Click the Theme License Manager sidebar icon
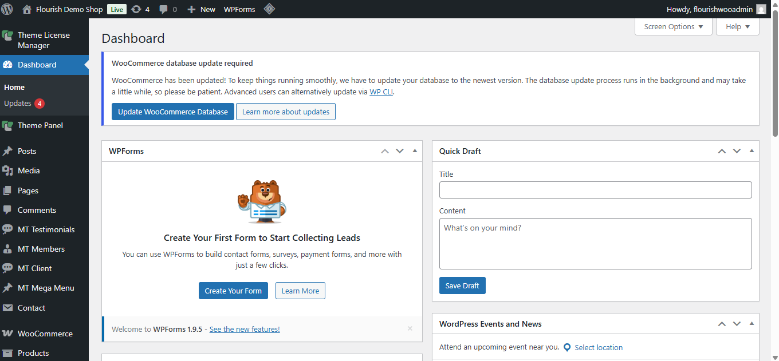779x361 pixels. click(x=7, y=35)
